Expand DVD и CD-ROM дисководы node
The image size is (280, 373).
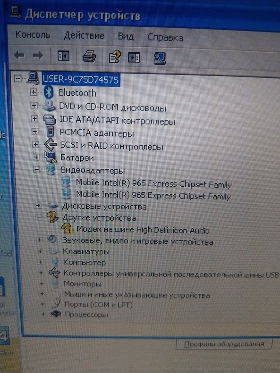click(x=34, y=105)
